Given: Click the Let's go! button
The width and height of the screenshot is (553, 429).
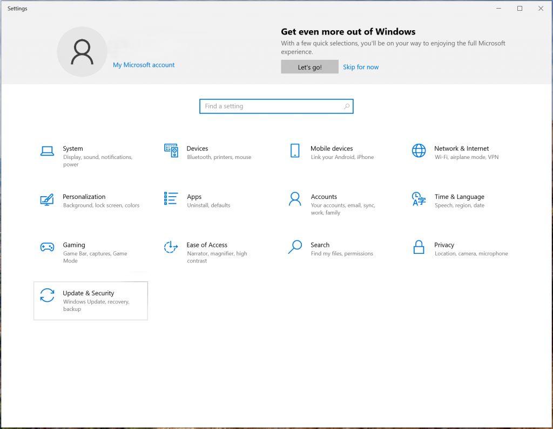Looking at the screenshot, I should (x=309, y=67).
